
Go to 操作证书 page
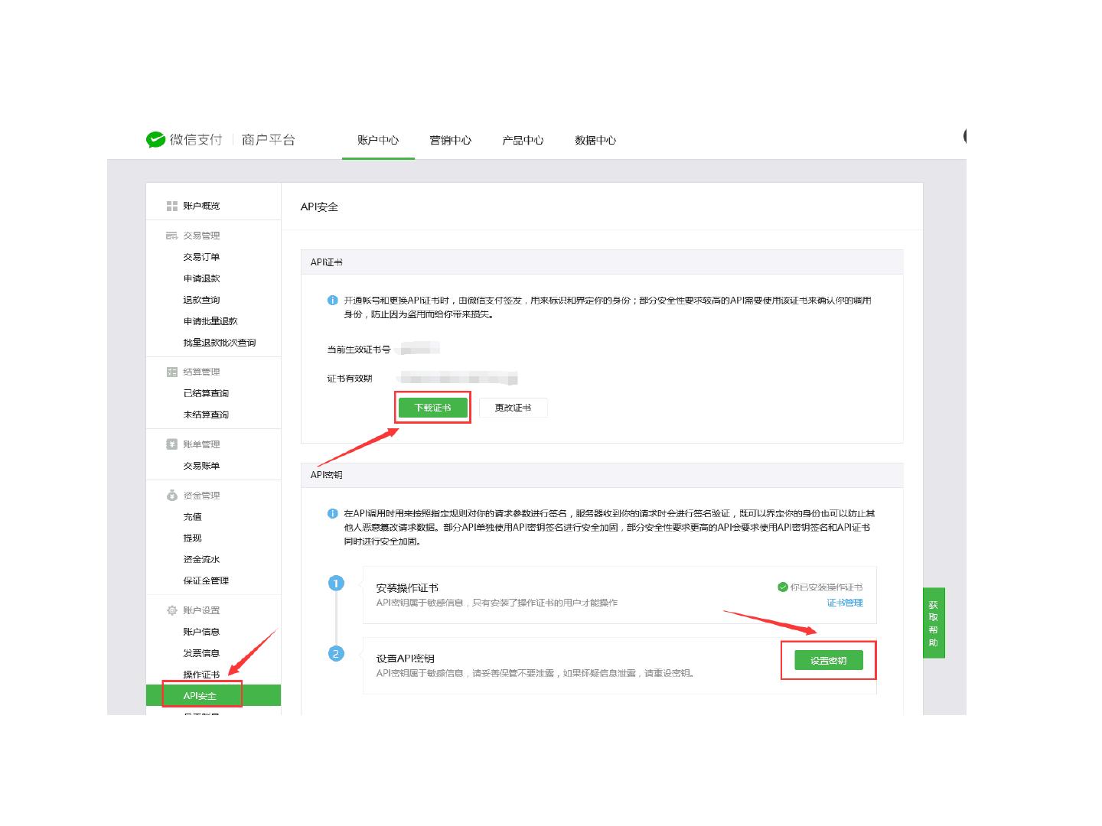coord(201,675)
